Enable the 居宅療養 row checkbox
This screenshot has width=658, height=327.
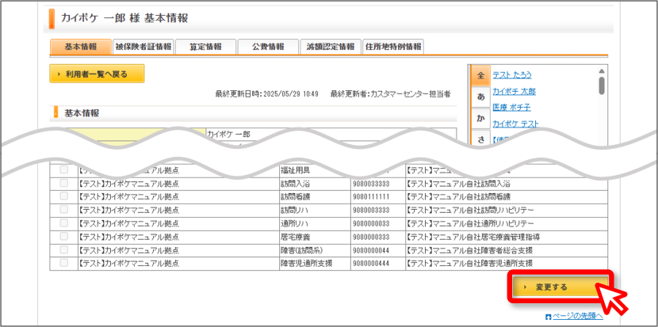63,237
